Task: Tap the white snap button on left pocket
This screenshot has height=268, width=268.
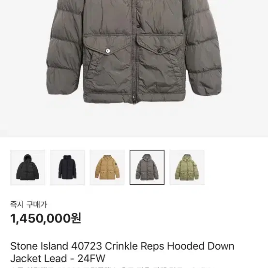Action: [108, 51]
